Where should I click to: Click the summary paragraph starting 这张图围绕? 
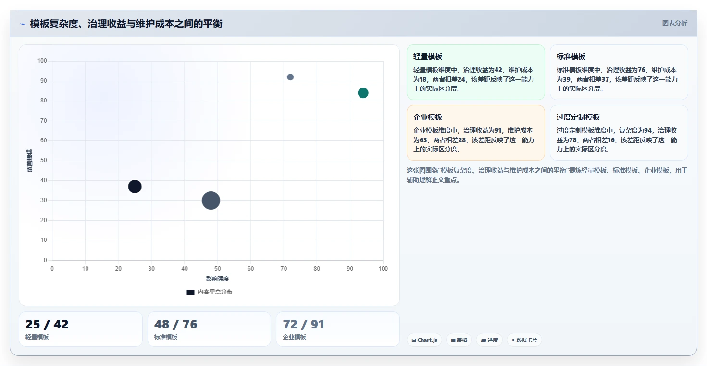(x=547, y=175)
